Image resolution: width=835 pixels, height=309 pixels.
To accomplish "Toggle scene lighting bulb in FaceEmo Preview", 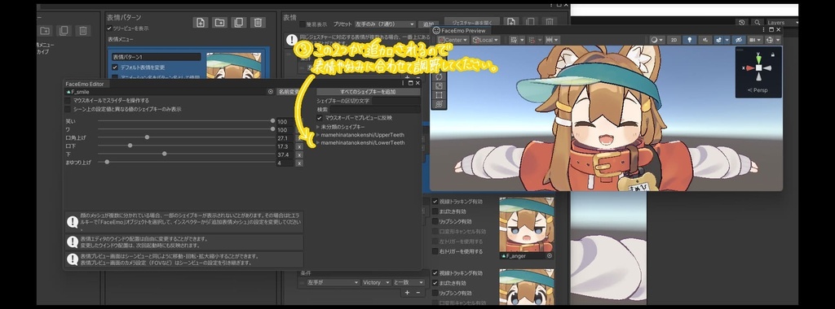I will click(690, 40).
